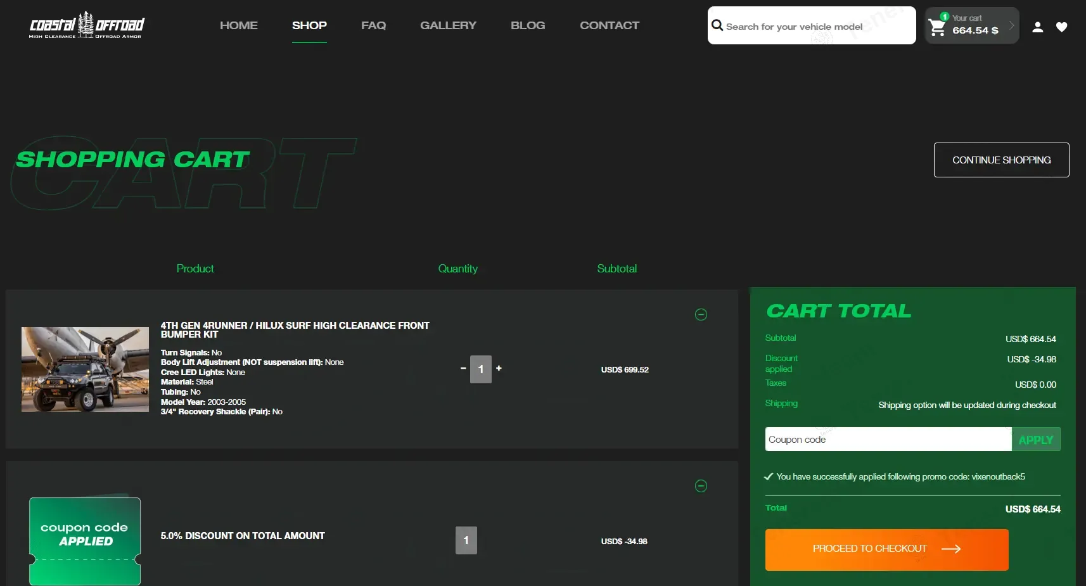The width and height of the screenshot is (1086, 586).
Task: Click the Model Year 2003-2005 line
Action: coord(203,402)
